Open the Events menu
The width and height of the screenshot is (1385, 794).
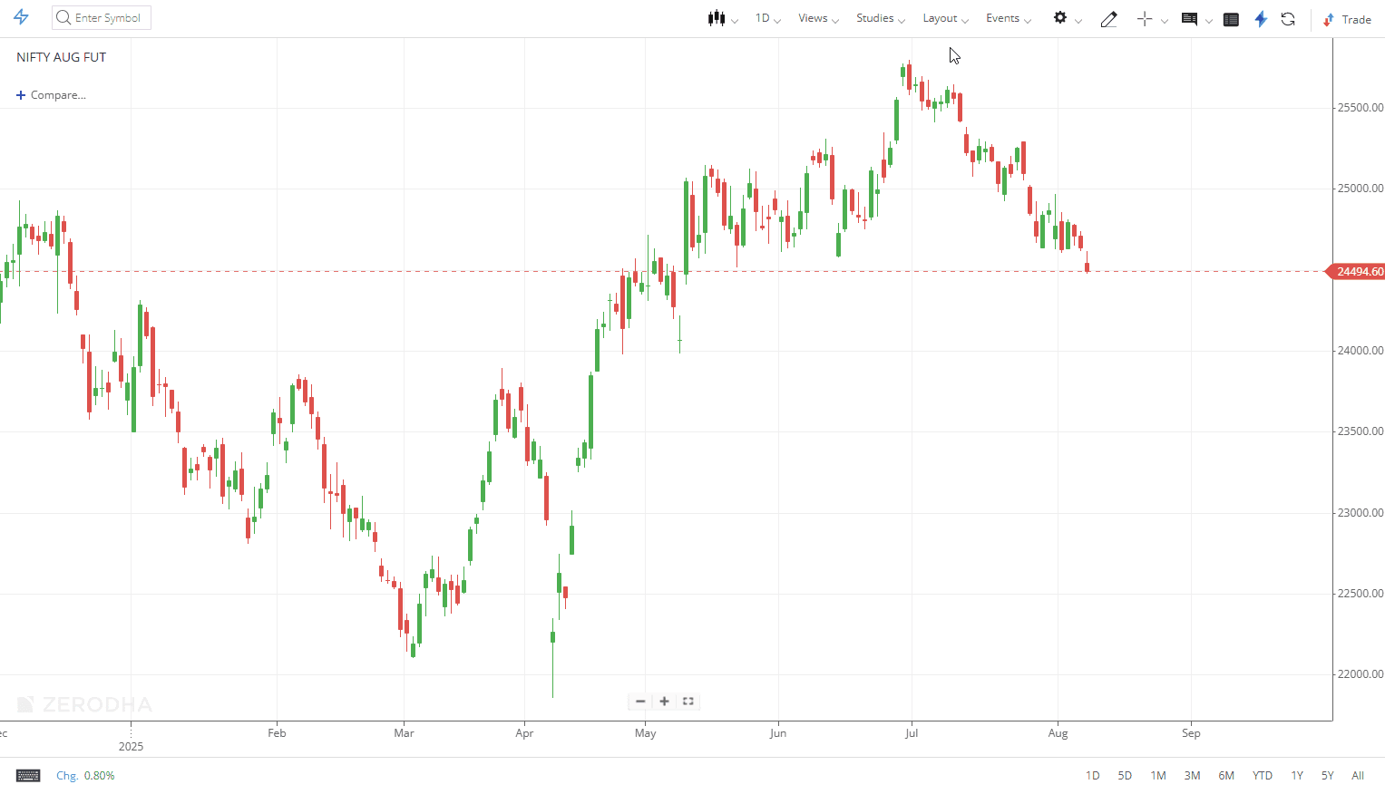1008,18
